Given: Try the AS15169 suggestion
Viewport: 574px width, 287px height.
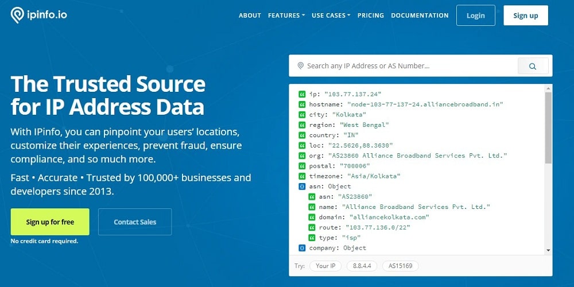Looking at the screenshot, I should [400, 266].
